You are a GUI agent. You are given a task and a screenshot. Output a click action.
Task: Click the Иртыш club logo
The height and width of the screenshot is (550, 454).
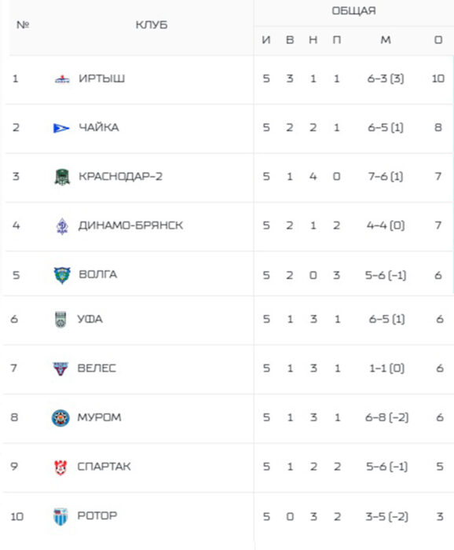coord(62,79)
